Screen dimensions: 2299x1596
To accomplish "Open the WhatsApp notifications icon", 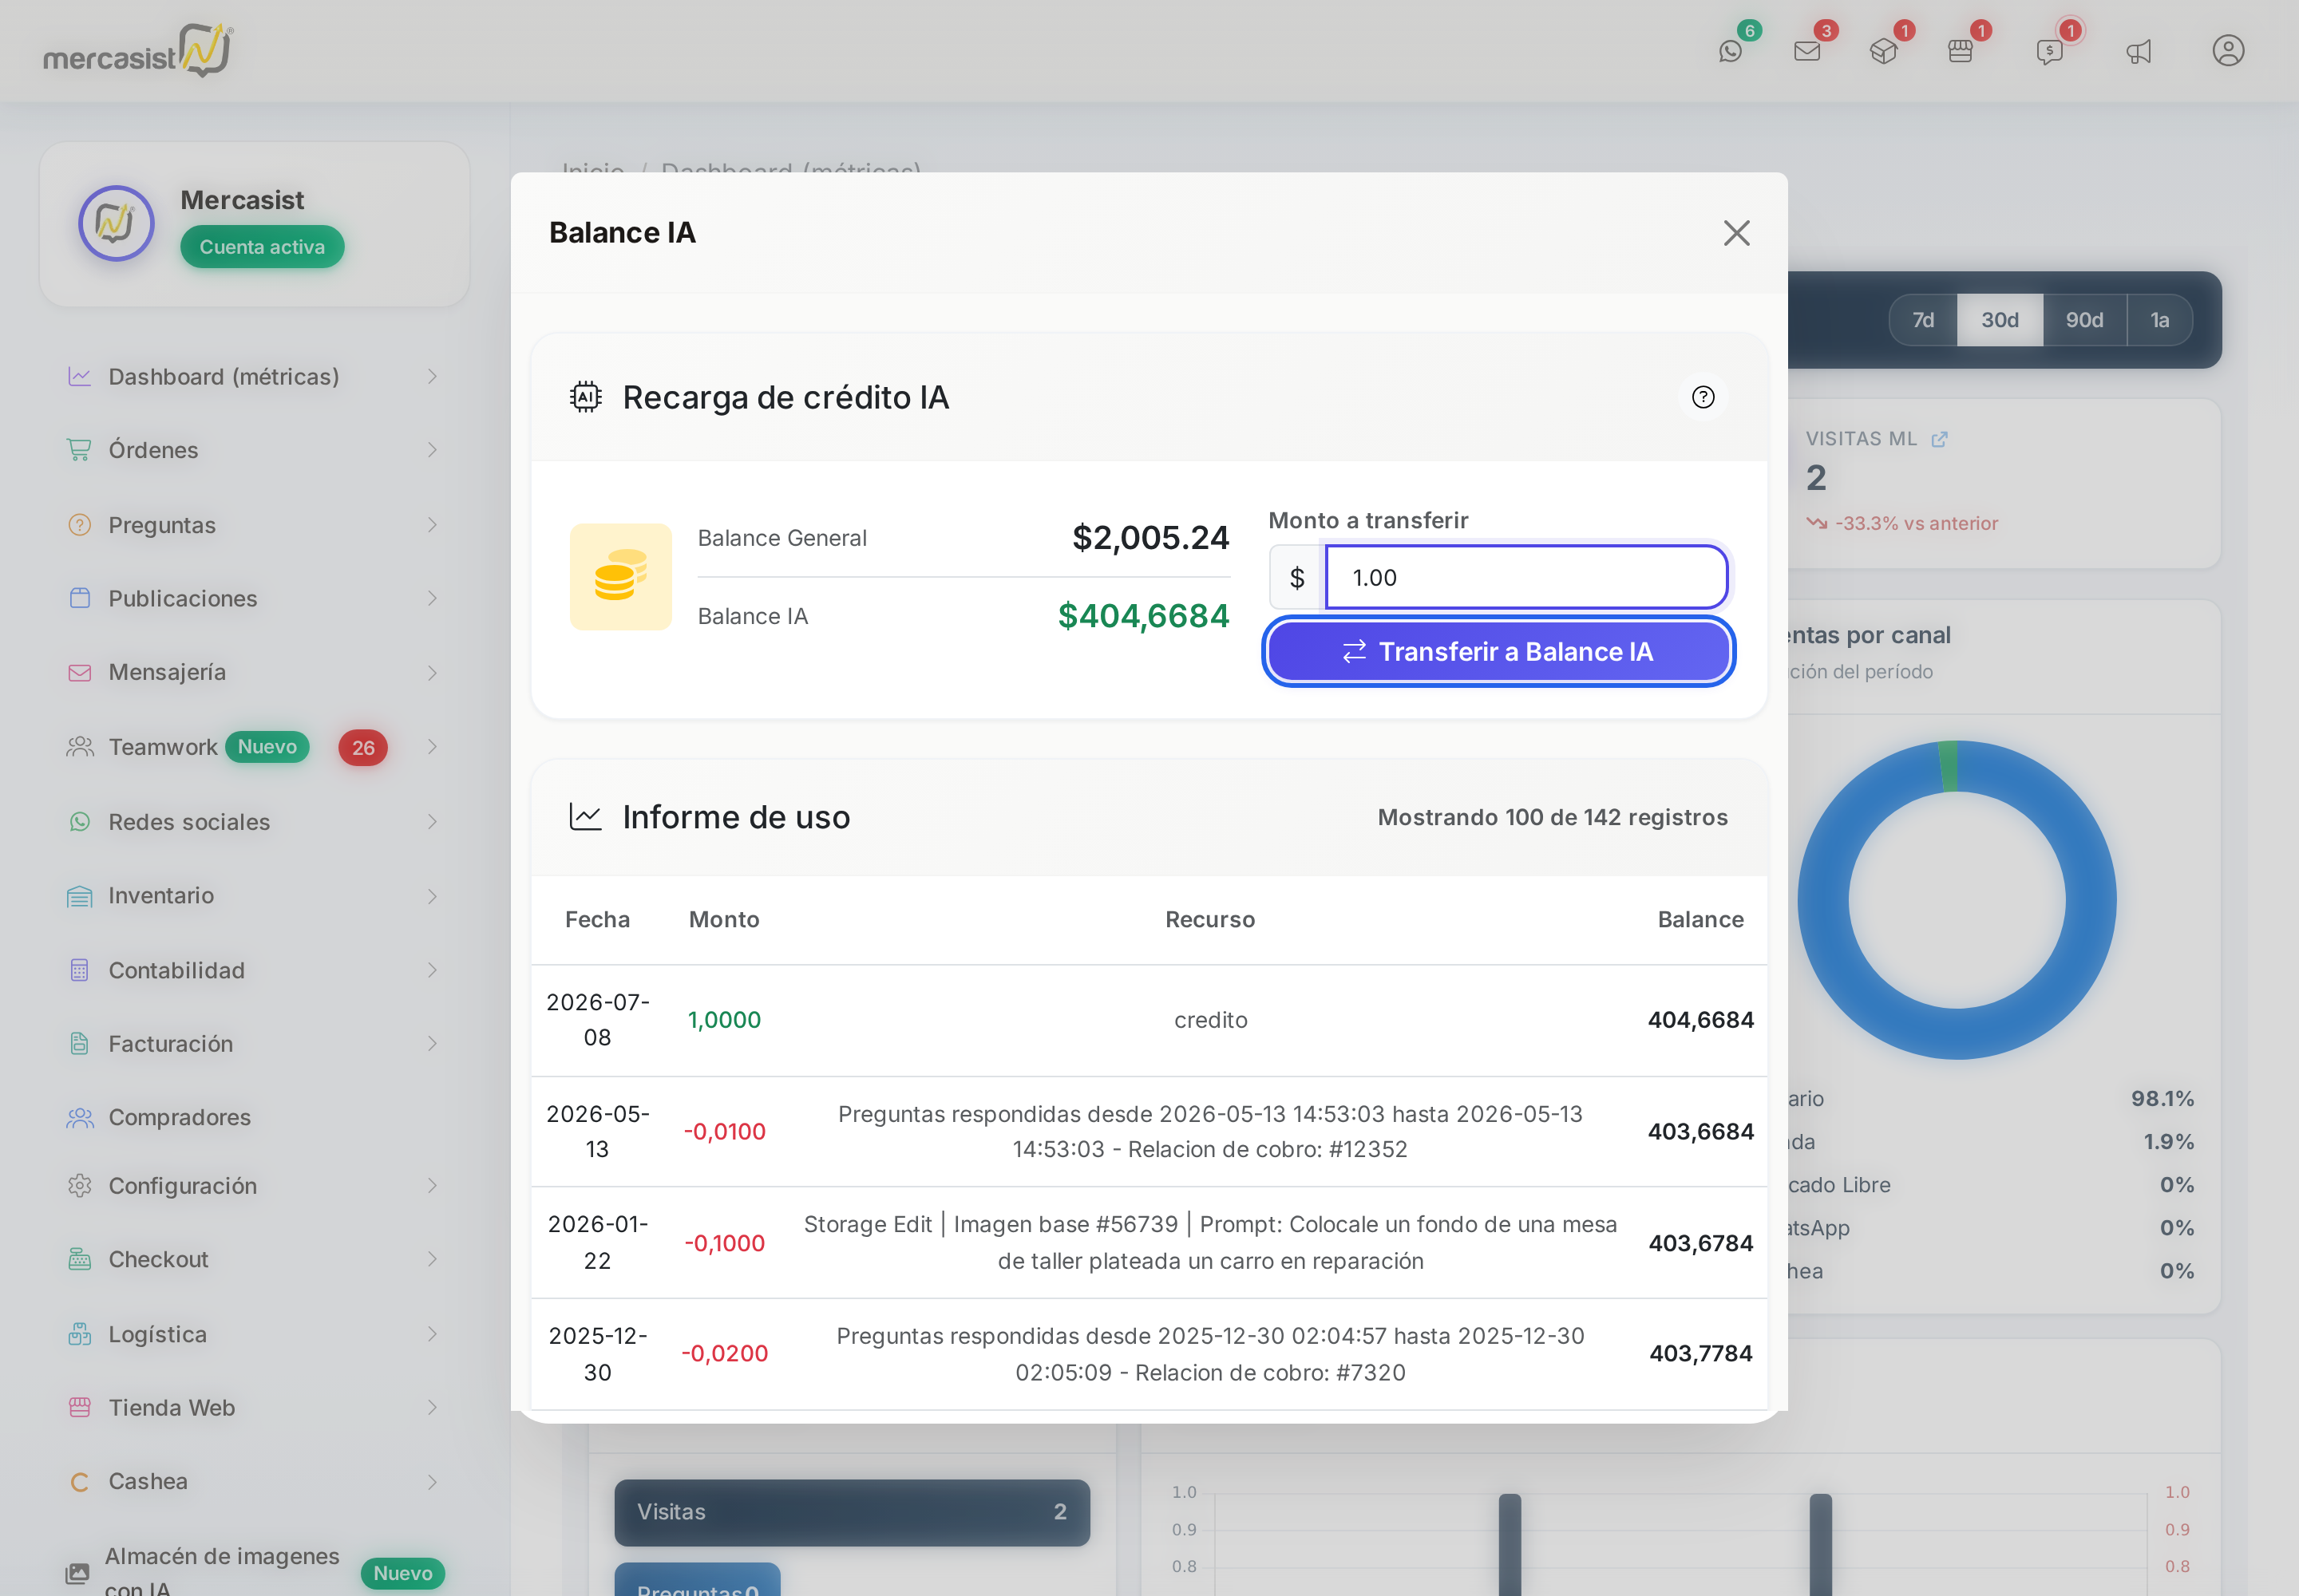I will pos(1731,51).
